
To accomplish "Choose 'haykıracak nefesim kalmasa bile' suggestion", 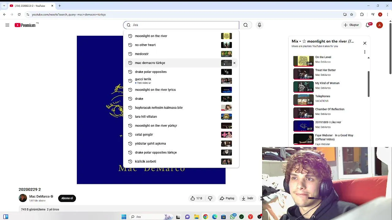I will click(181, 108).
